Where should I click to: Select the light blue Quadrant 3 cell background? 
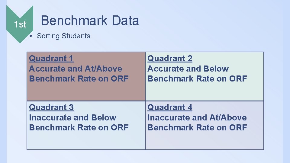tap(86, 125)
